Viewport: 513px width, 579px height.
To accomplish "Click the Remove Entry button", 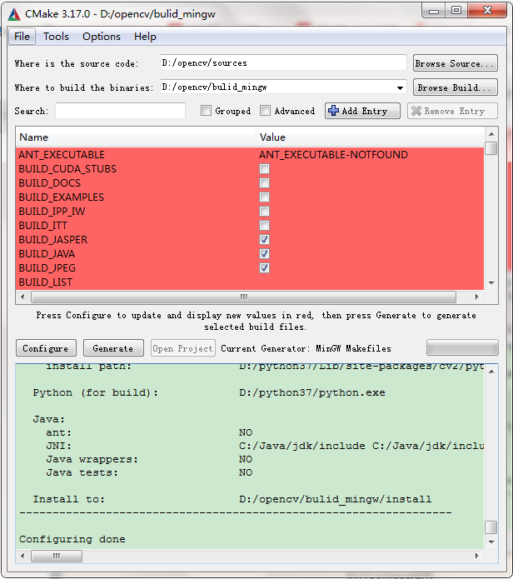I will click(452, 111).
